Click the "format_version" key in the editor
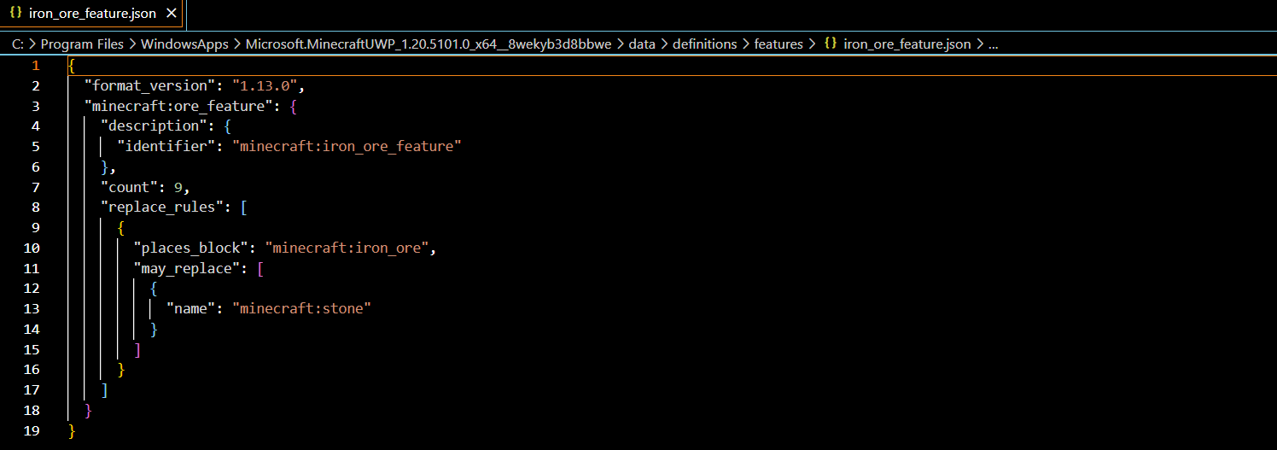Screen dimensions: 1277x450 click(146, 85)
